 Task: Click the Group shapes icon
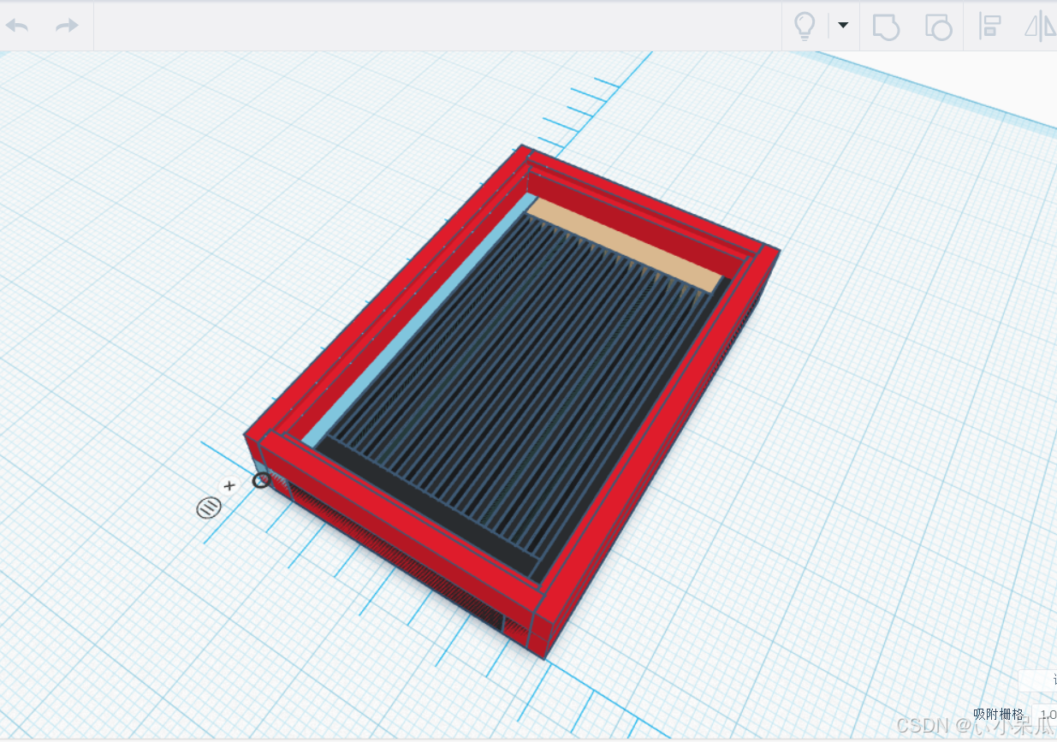[886, 27]
